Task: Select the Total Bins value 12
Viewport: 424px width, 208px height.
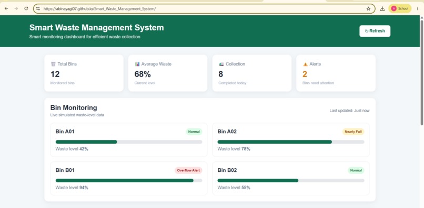Action: tap(55, 74)
